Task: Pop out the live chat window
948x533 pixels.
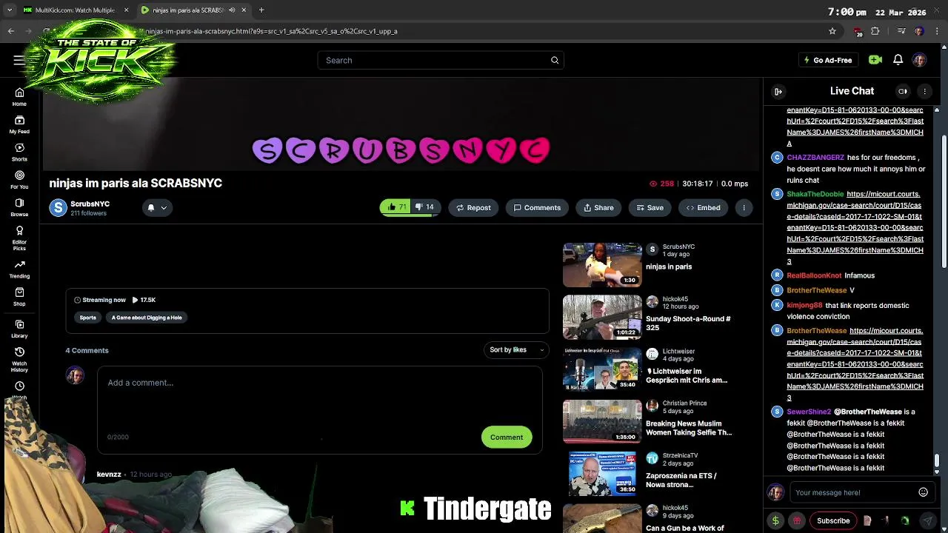Action: (903, 91)
